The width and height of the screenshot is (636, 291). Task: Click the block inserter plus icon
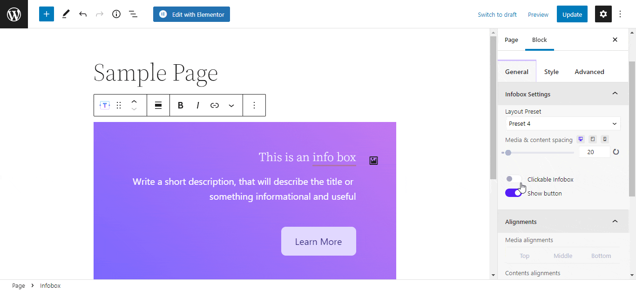46,14
